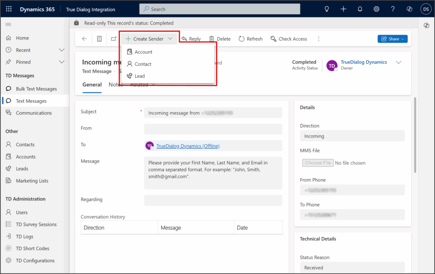Expand the Recent section chevron
This screenshot has height=274, width=435.
point(62,50)
